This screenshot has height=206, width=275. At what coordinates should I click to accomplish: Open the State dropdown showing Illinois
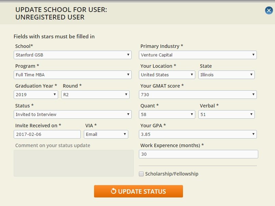[x=226, y=75]
